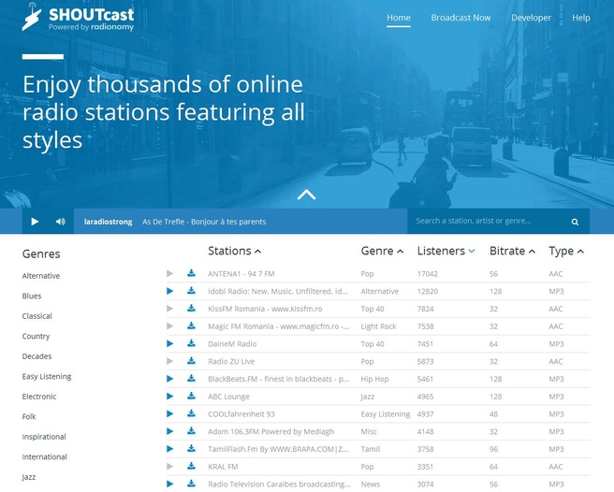
Task: Browse the Classical genre
Action: [37, 316]
